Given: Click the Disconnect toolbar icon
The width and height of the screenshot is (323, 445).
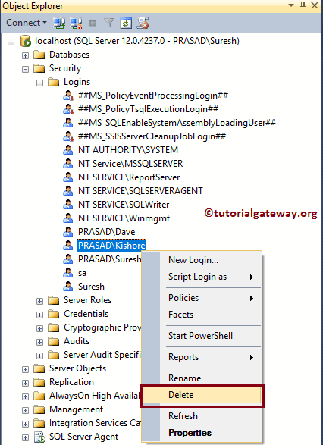Looking at the screenshot, I should tap(76, 23).
